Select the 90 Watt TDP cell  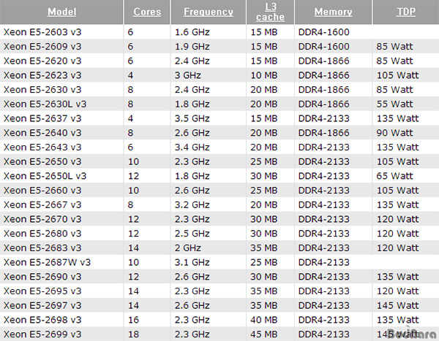[x=394, y=133]
